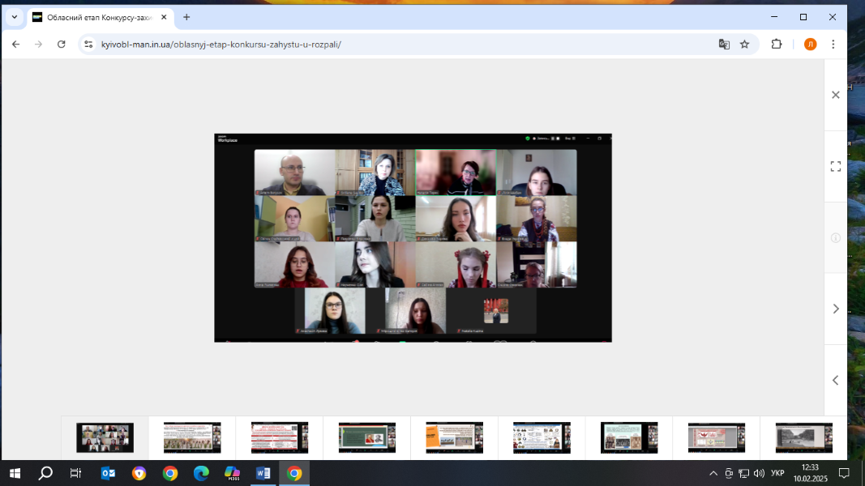Switch keyboard language from УКР
The image size is (865, 486).
coord(777,473)
